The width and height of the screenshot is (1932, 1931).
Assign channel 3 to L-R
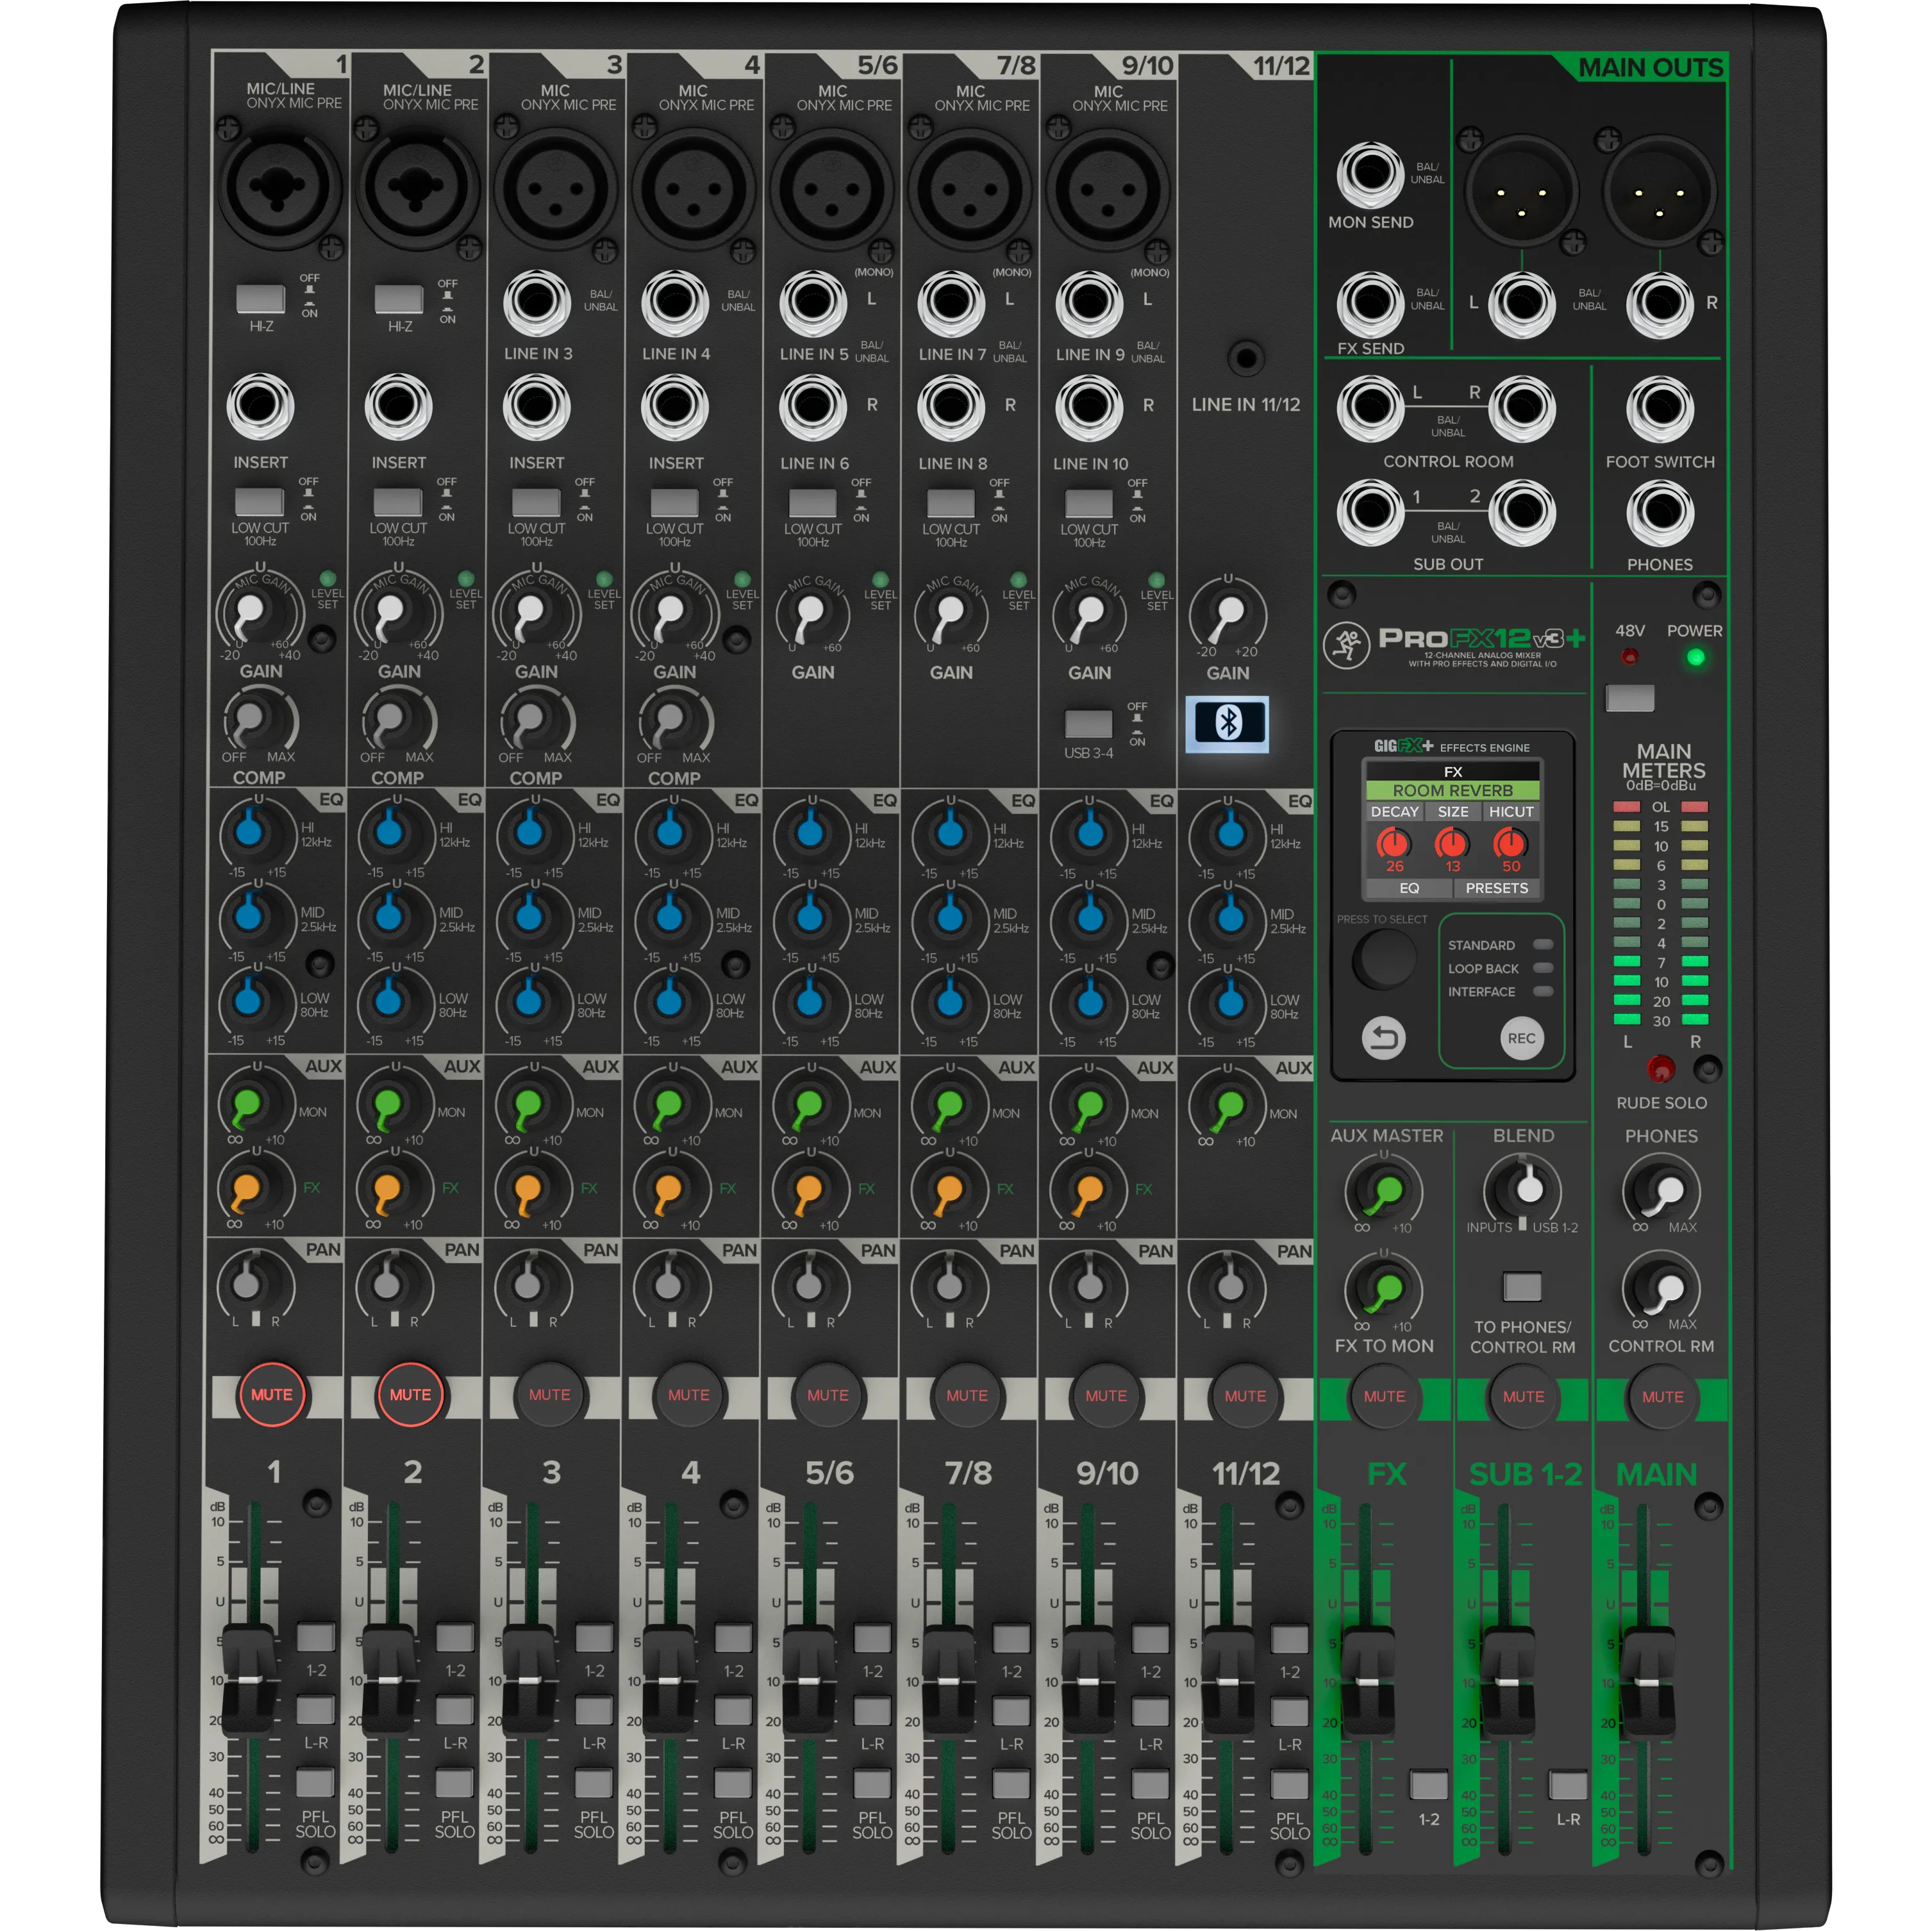point(594,1710)
